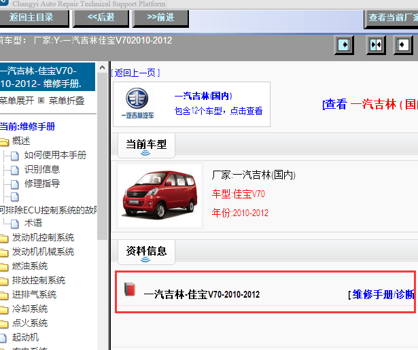Click the split-panel arrows layout icon
Image resolution: width=418 pixels, height=350 pixels.
376,45
